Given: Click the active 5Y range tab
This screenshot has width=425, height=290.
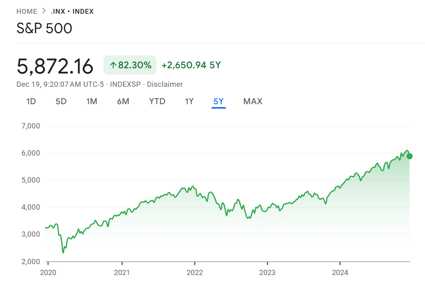Looking at the screenshot, I should [x=218, y=101].
